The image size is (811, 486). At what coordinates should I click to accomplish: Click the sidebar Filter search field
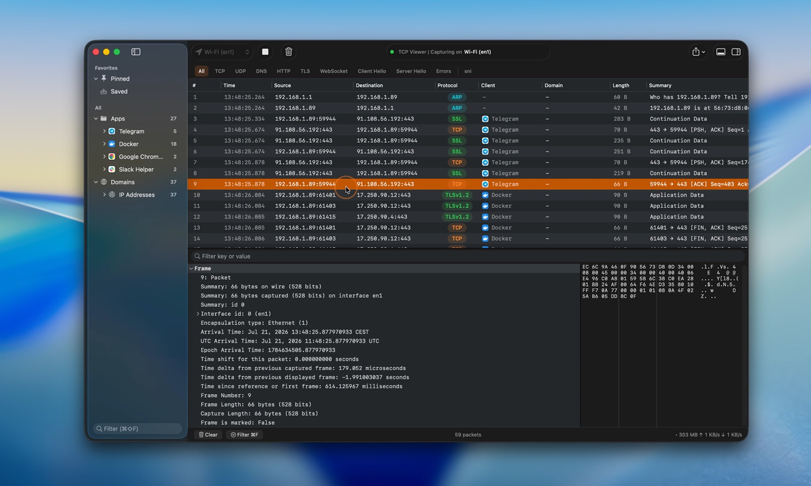click(137, 429)
